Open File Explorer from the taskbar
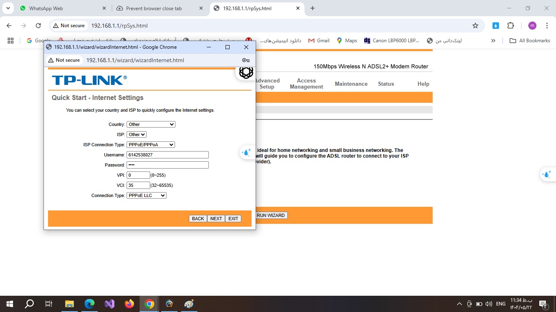This screenshot has height=312, width=556. pyautogui.click(x=70, y=304)
